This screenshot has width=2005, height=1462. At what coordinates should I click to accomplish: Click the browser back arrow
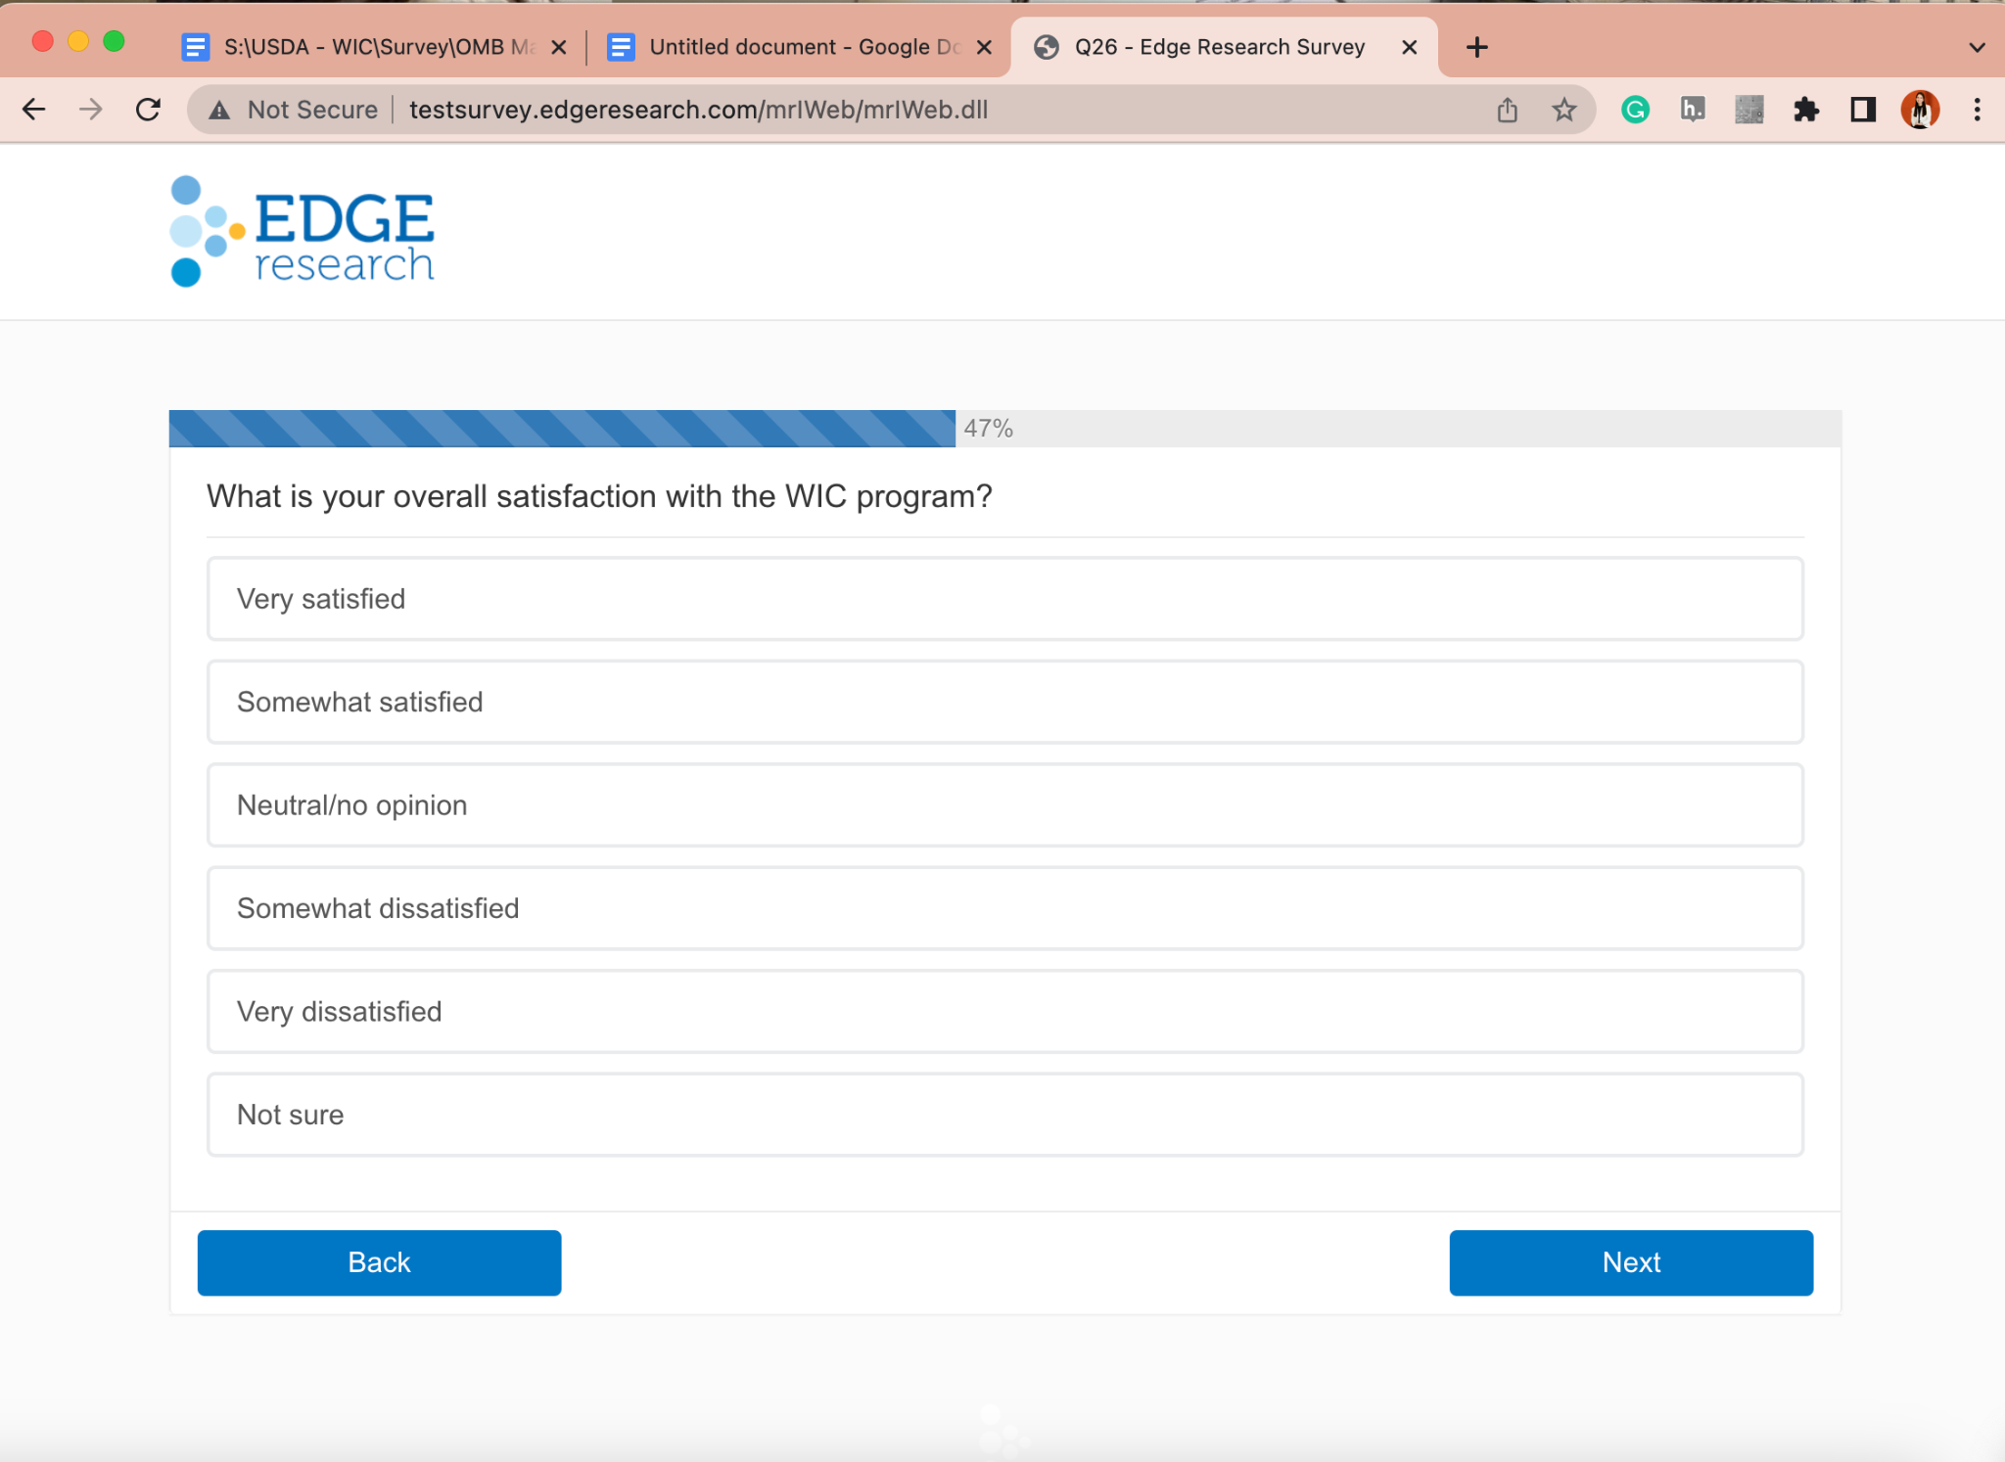(x=33, y=110)
